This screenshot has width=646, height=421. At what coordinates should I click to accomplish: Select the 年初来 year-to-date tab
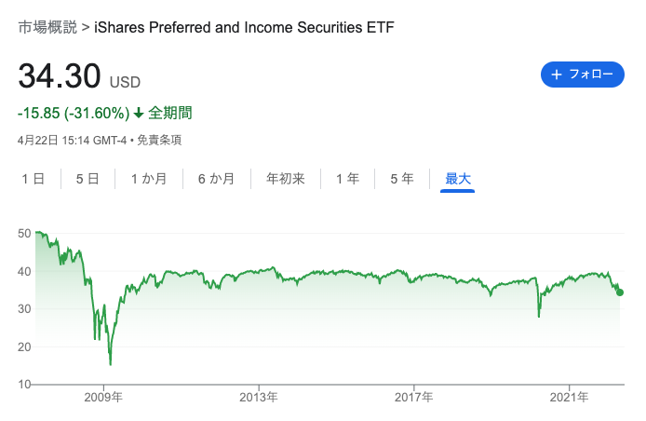pyautogui.click(x=285, y=179)
